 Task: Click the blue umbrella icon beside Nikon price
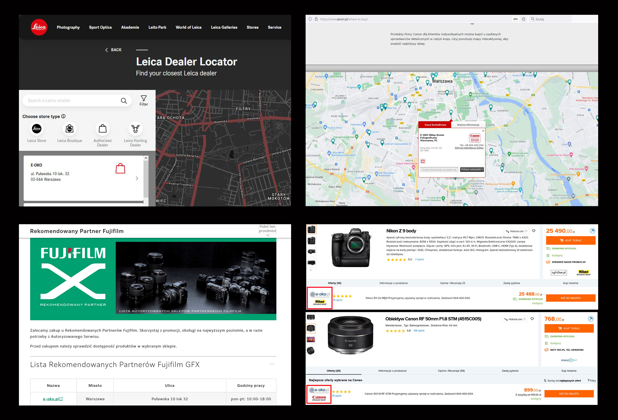click(x=592, y=231)
